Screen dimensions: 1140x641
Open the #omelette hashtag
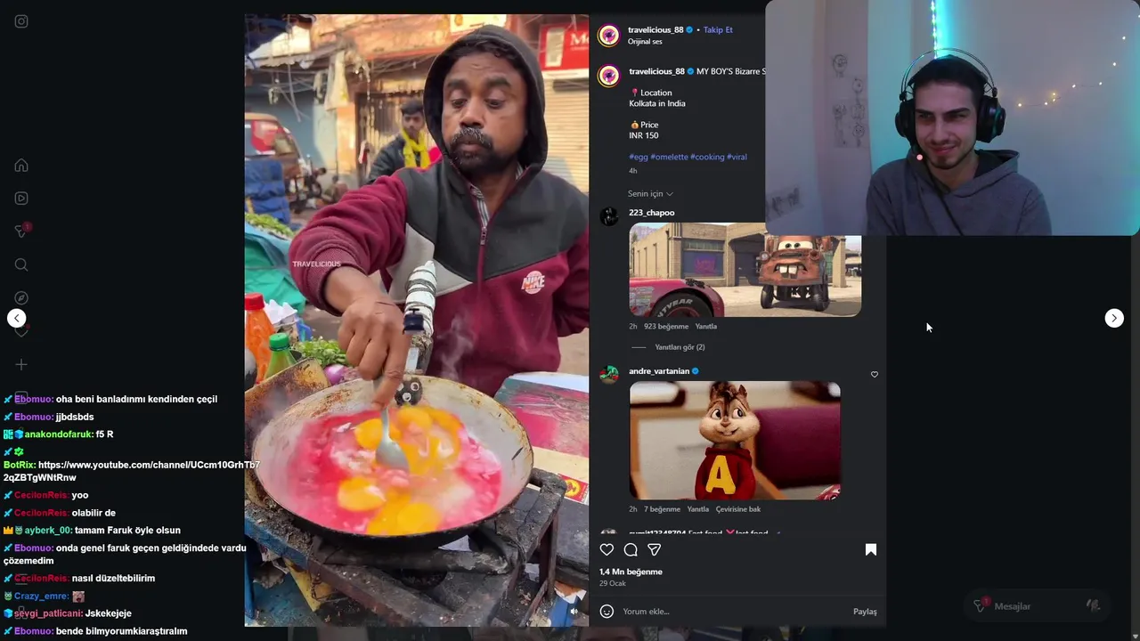[669, 157]
